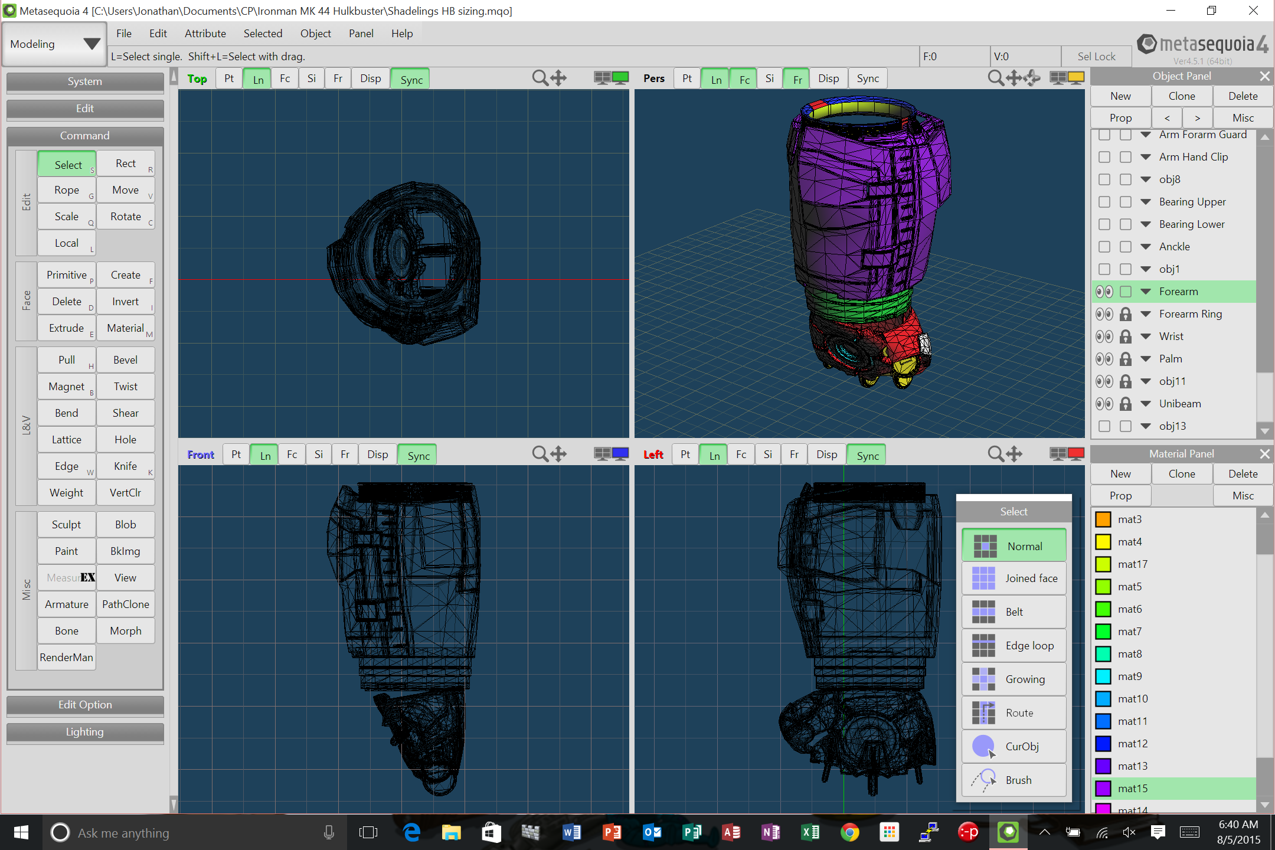Viewport: 1275px width, 850px height.
Task: Click the Extrude command button
Action: pos(67,328)
